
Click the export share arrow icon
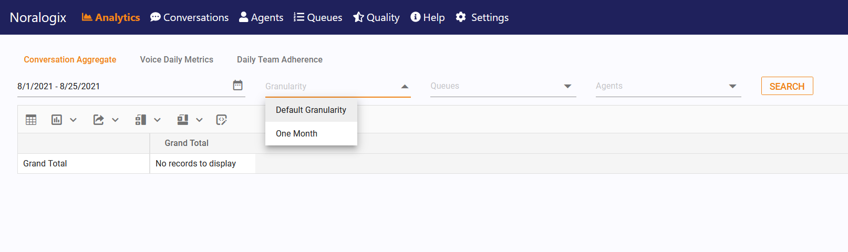point(98,120)
